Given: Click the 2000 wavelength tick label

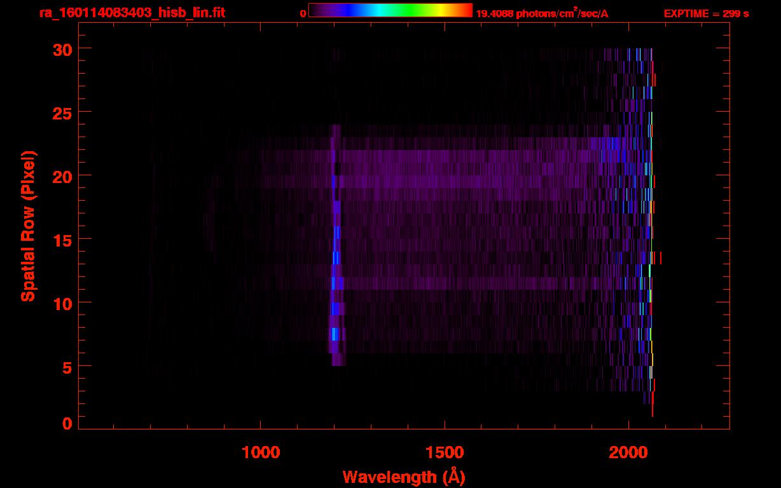Looking at the screenshot, I should tap(628, 452).
